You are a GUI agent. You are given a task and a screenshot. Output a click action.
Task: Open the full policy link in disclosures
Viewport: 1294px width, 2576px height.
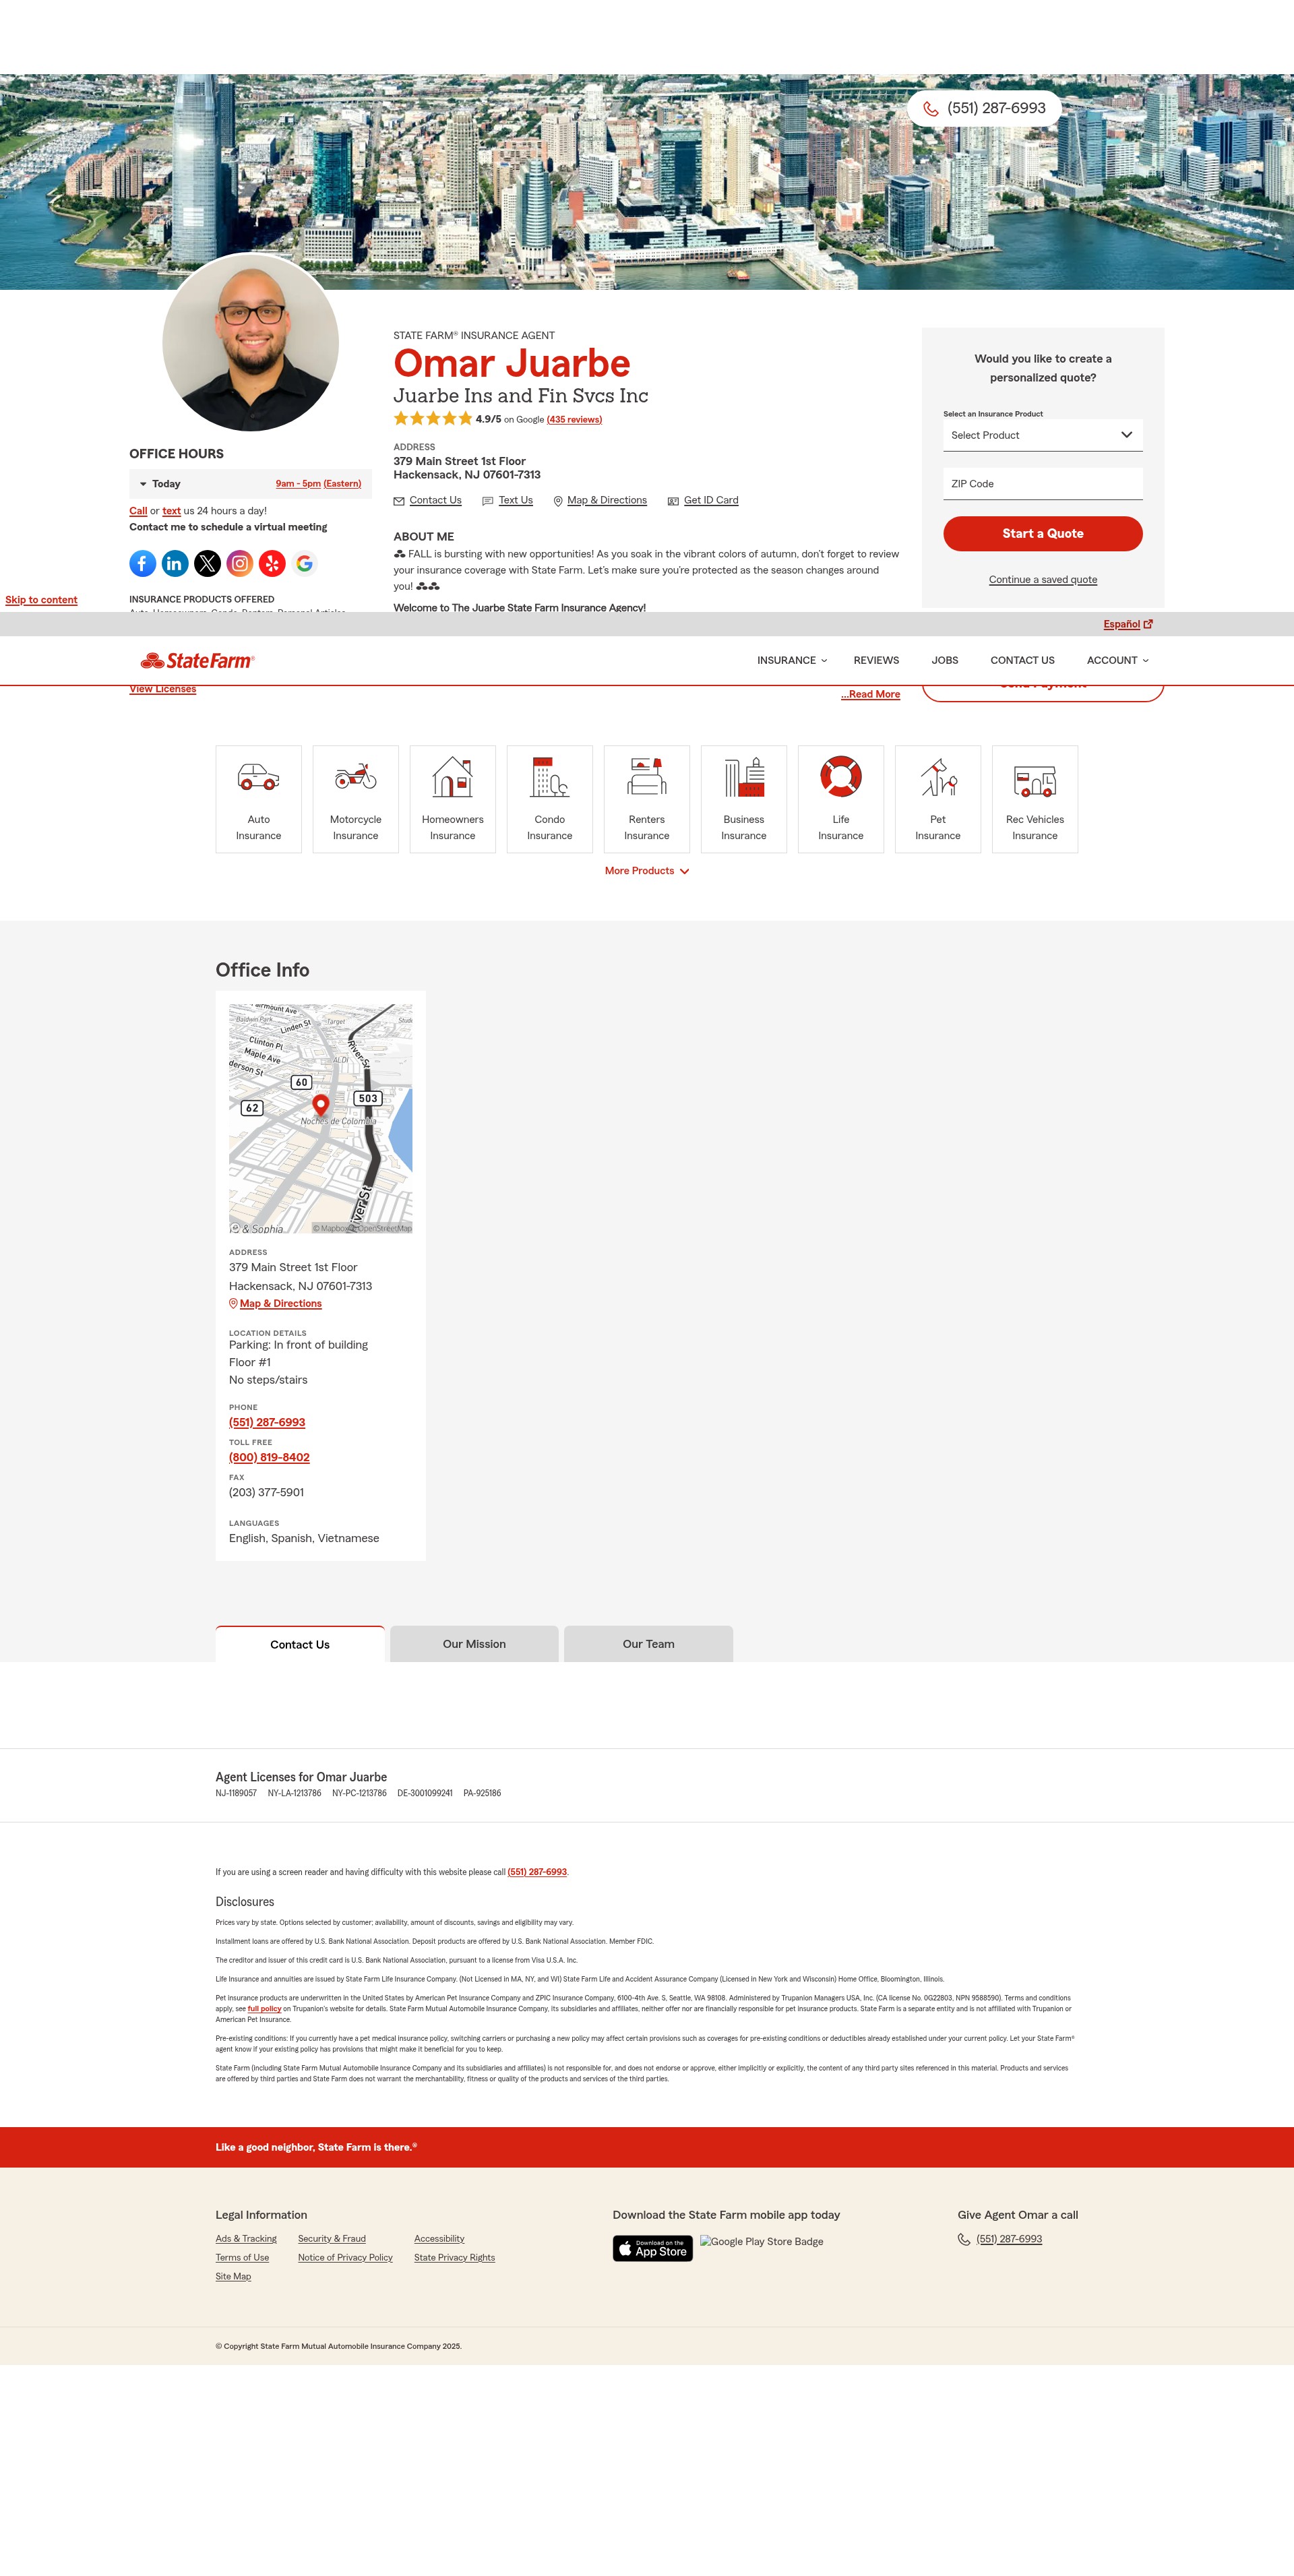pyautogui.click(x=264, y=2009)
